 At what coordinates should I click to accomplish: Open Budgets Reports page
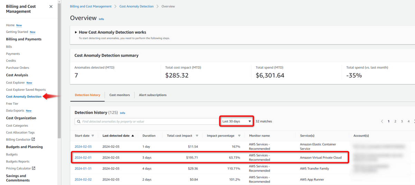(x=18, y=162)
